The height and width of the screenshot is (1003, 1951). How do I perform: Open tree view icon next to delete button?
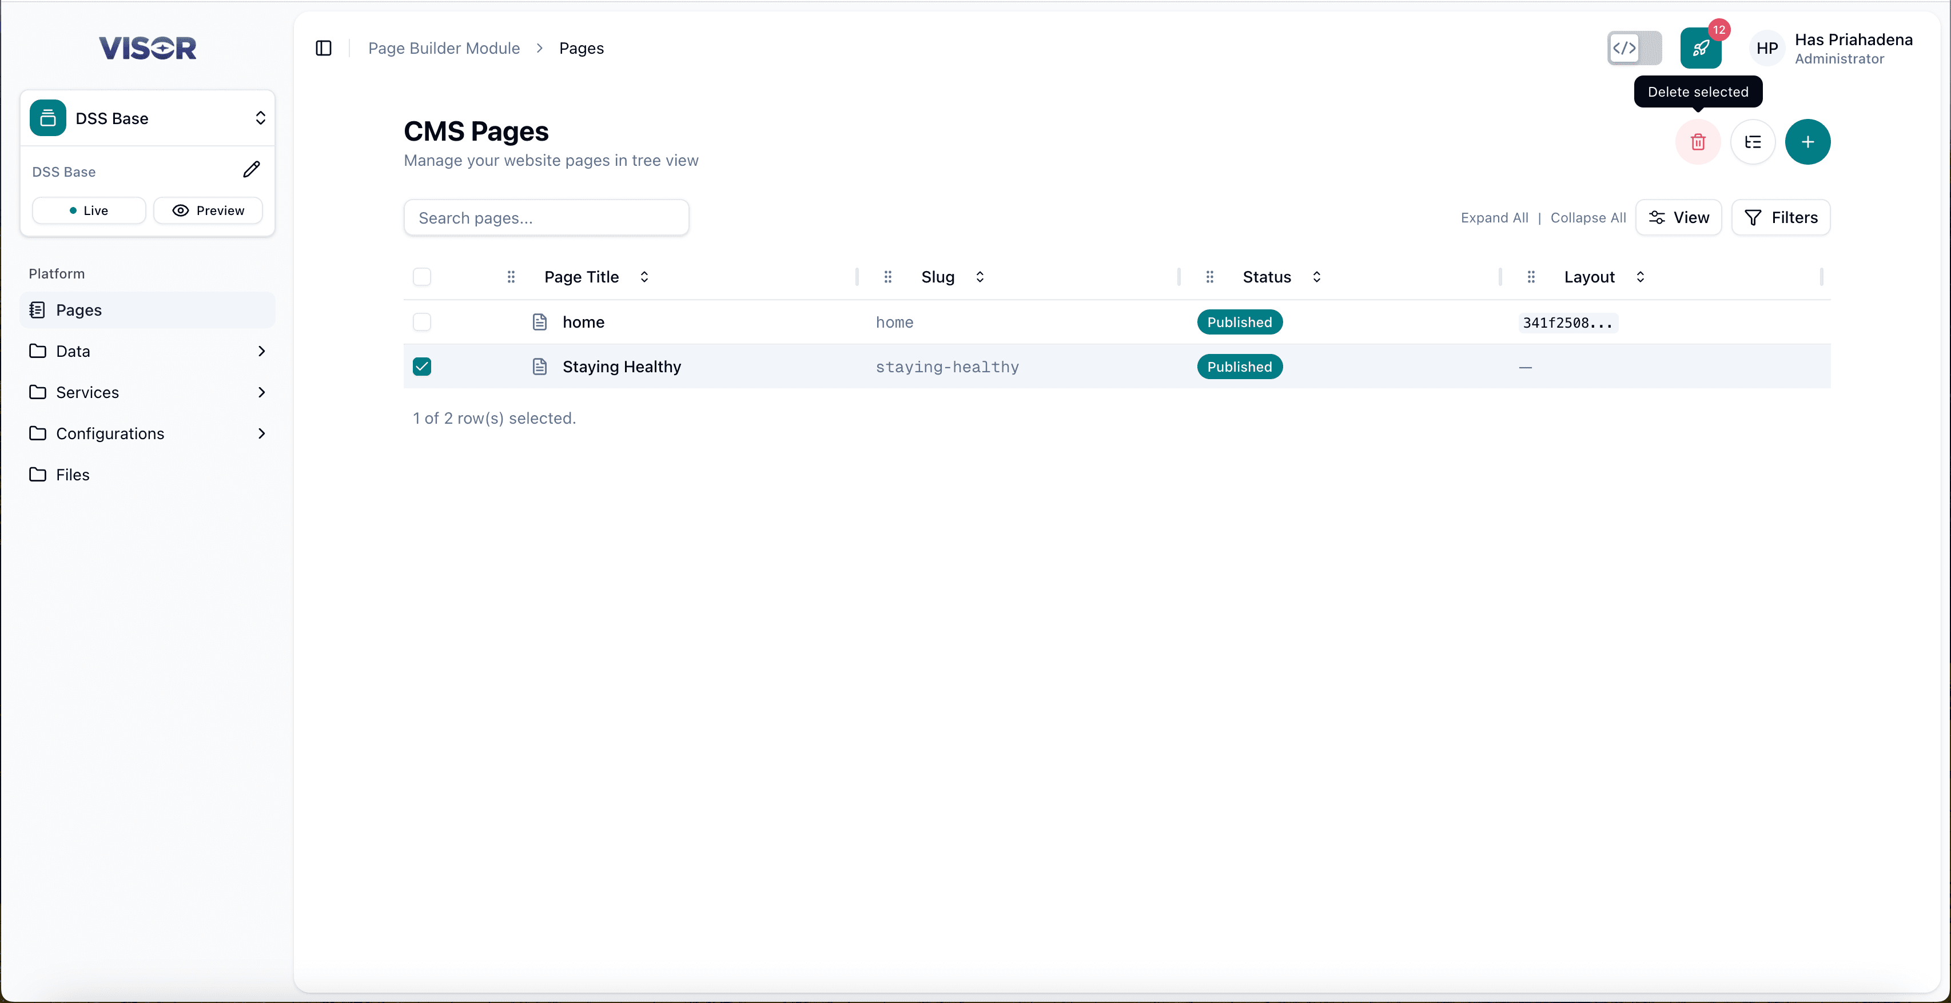click(x=1753, y=142)
